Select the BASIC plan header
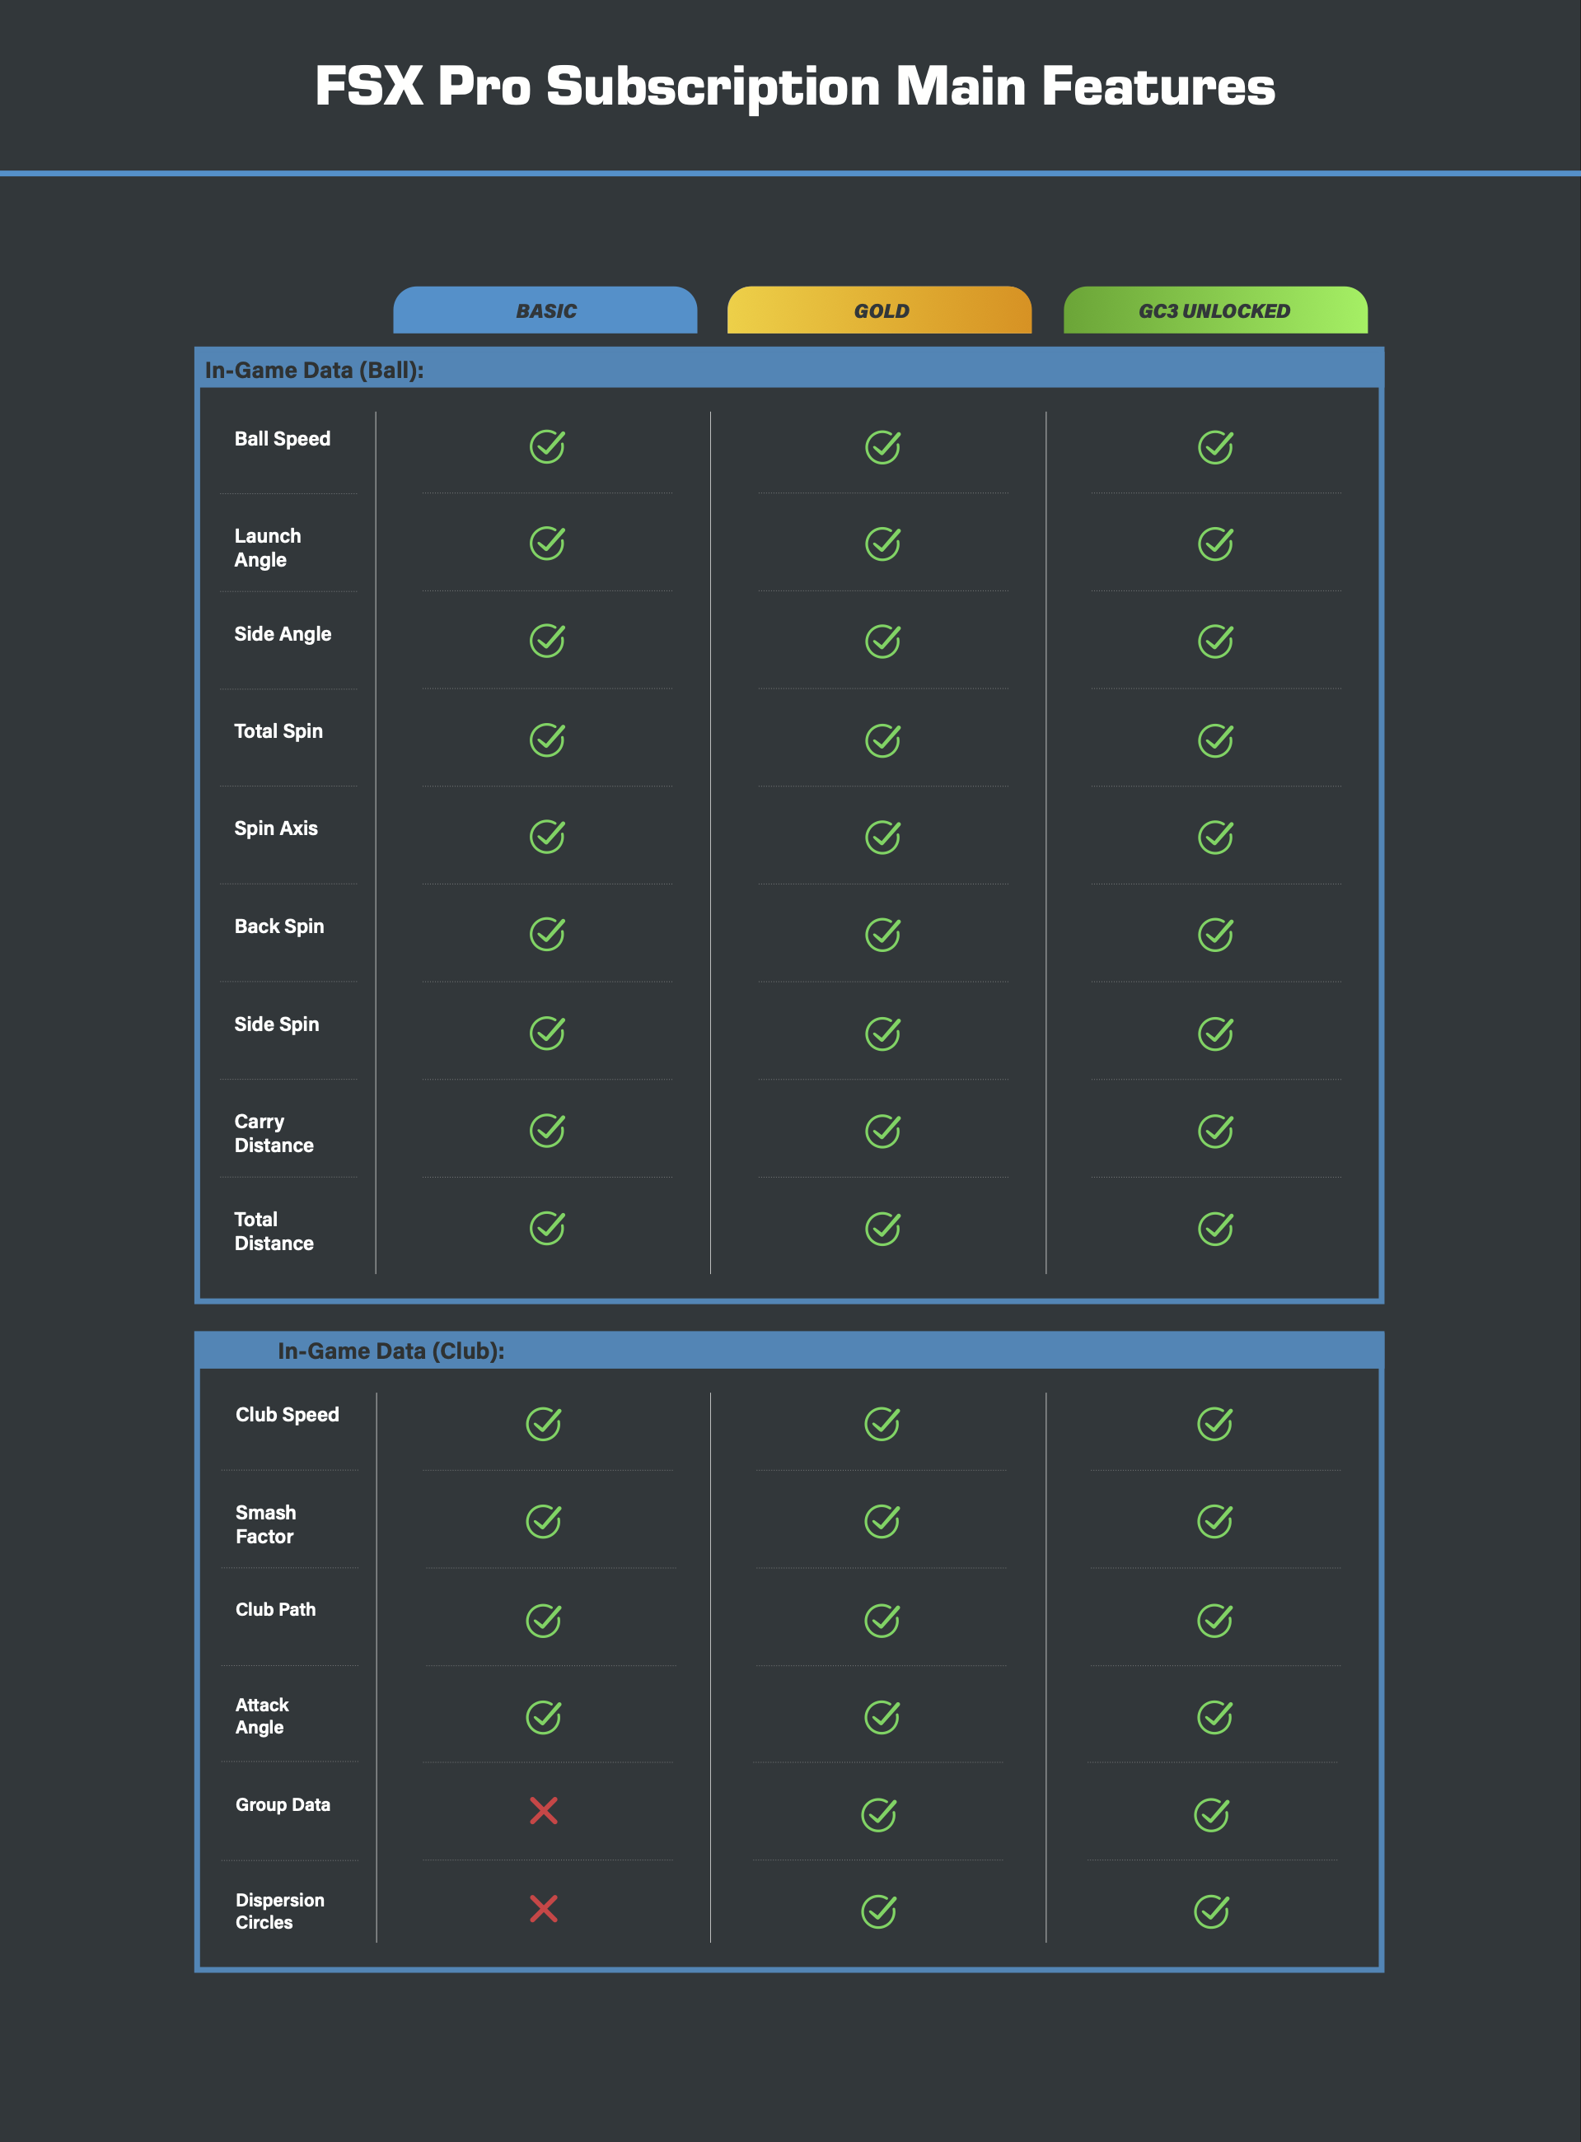This screenshot has width=1581, height=2142. (545, 311)
